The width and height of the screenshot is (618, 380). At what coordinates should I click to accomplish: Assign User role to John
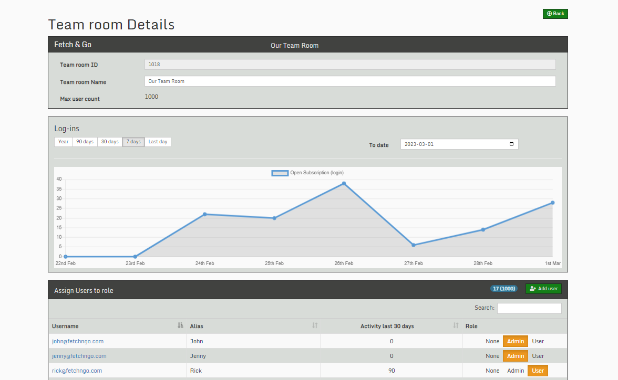click(538, 341)
